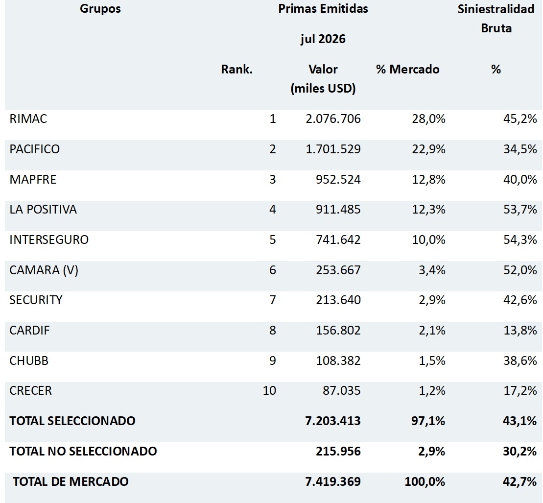Select the TOTAL DE MERCADO label

tap(71, 481)
